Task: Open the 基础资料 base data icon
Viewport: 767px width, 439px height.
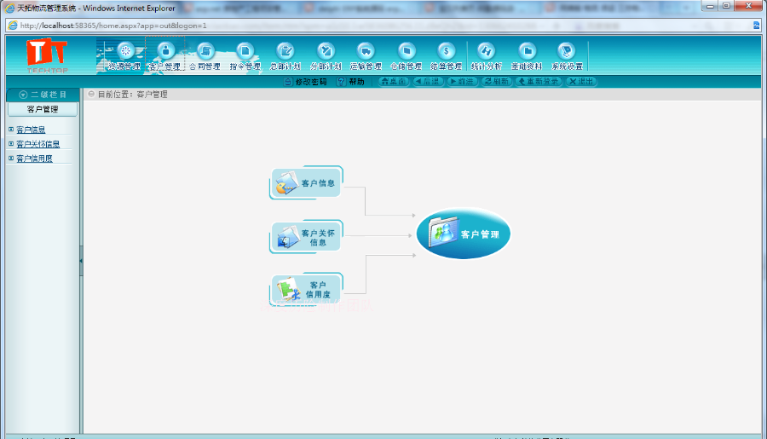Action: pyautogui.click(x=527, y=51)
